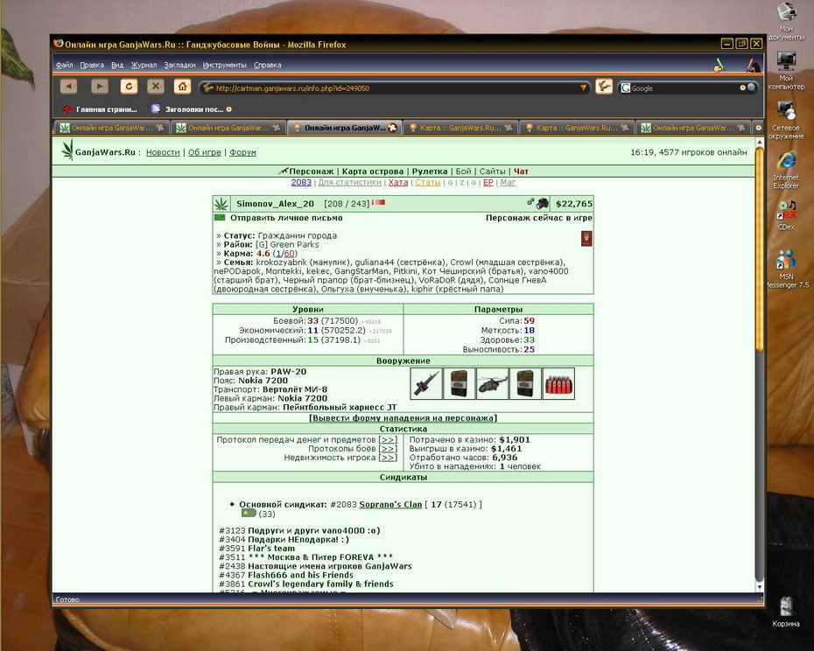The width and height of the screenshot is (814, 651).
Task: Open the Маг link
Action: [508, 182]
